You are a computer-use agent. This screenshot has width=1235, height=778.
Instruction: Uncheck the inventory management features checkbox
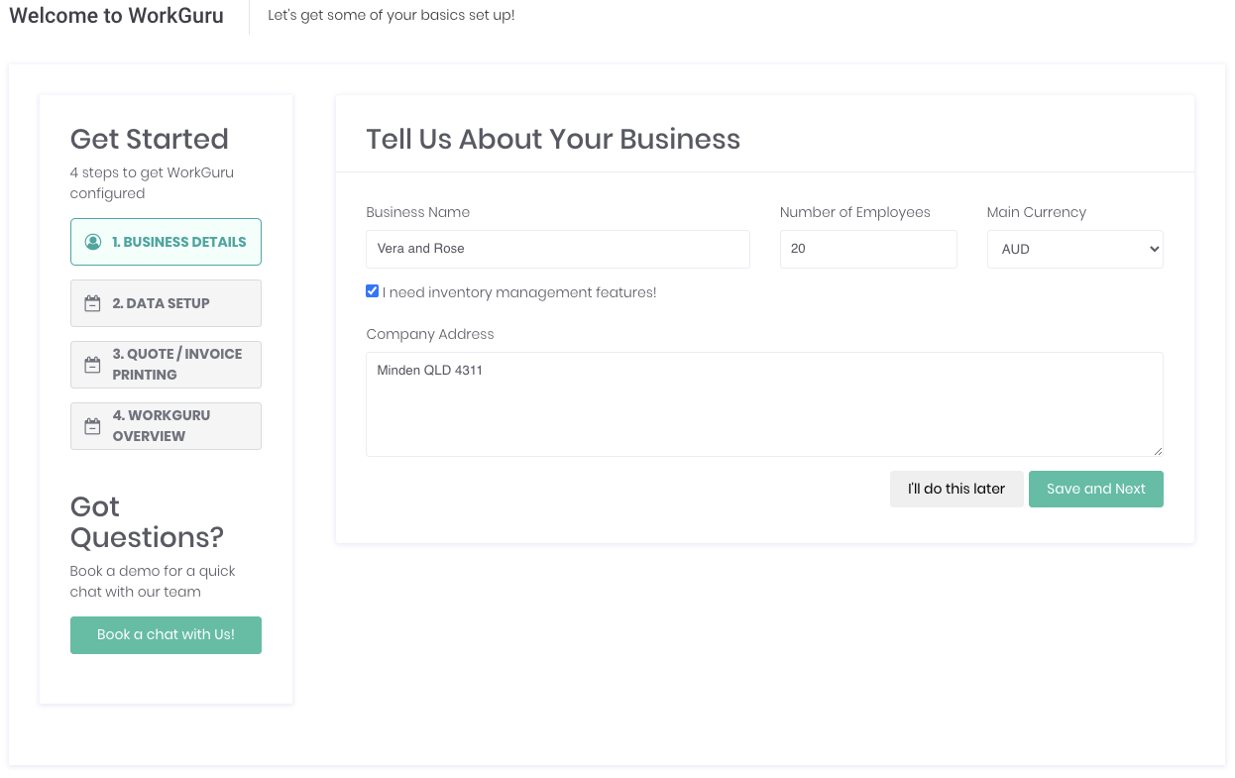[x=373, y=291]
